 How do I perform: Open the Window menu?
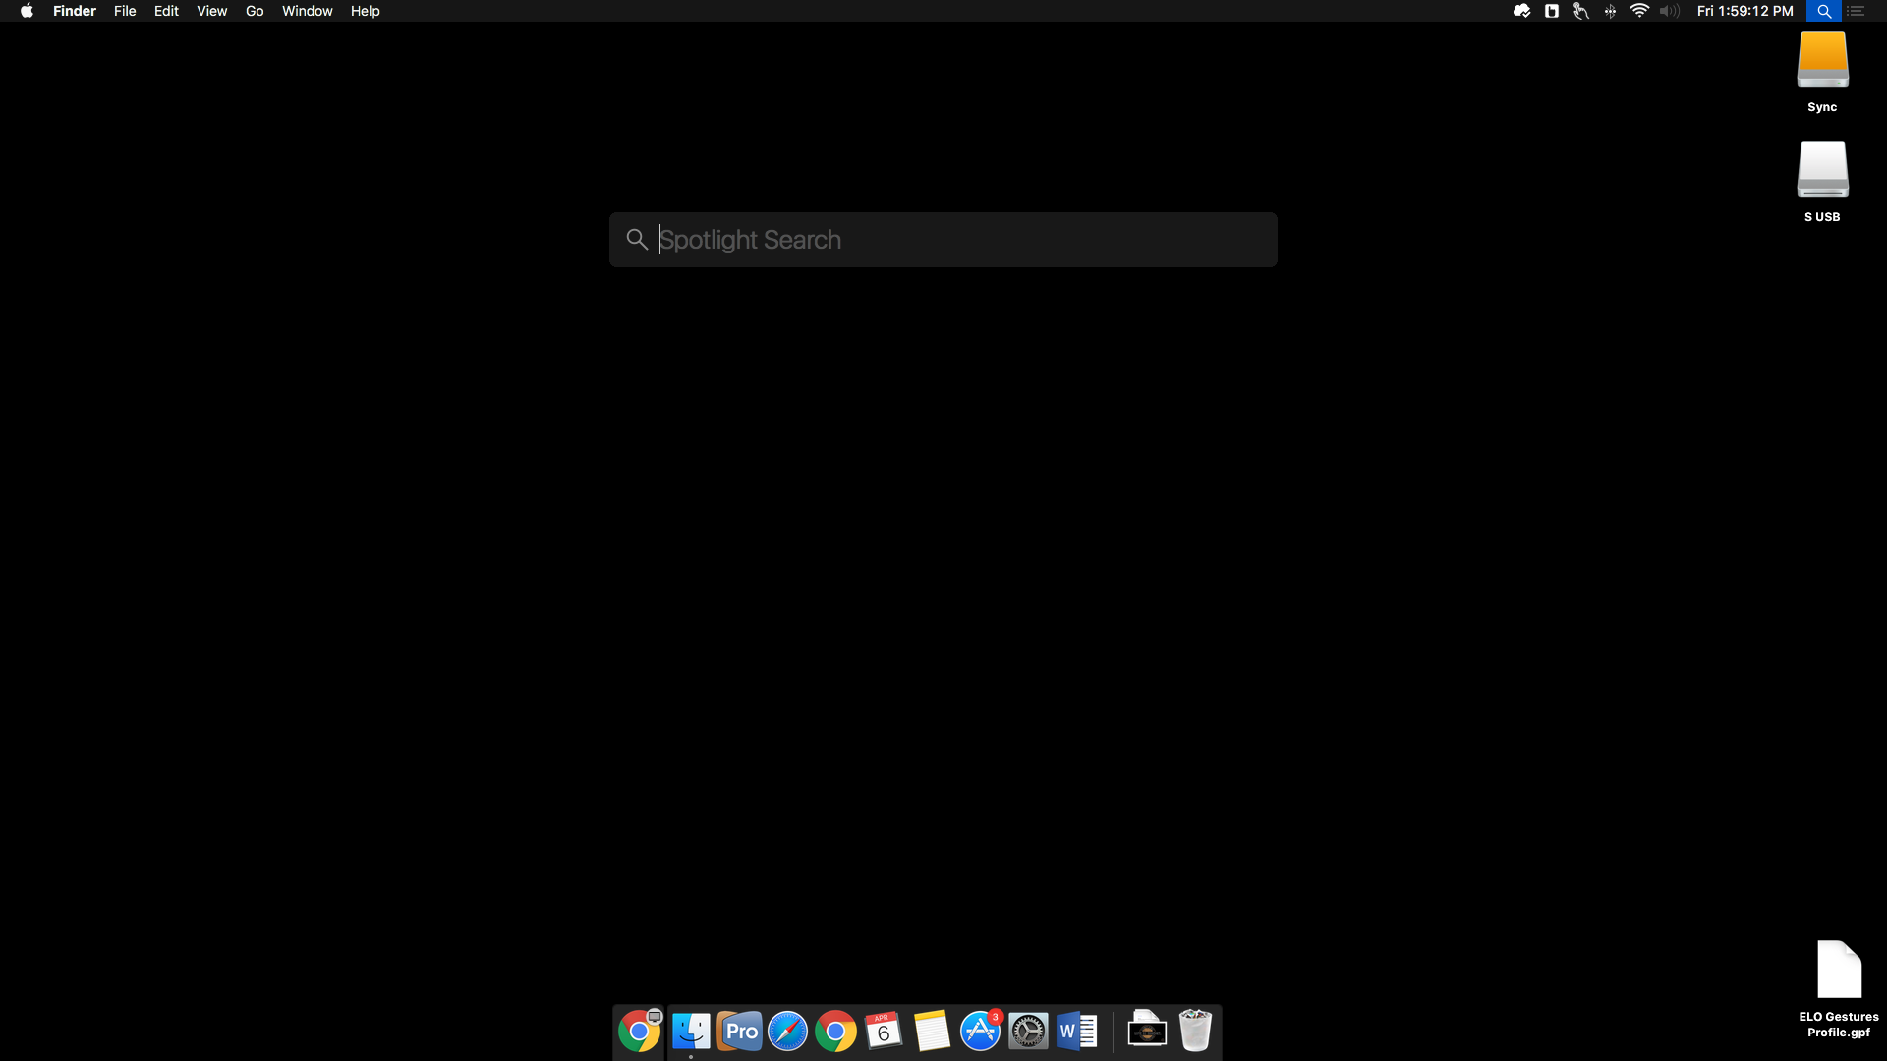click(307, 11)
